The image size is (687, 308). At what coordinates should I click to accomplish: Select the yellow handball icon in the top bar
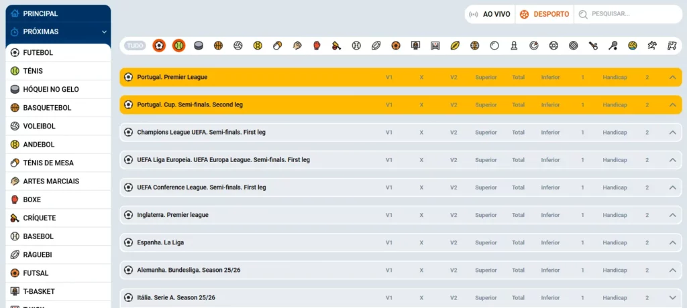(258, 46)
